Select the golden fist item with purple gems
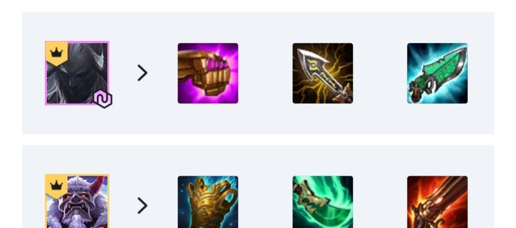 208,73
